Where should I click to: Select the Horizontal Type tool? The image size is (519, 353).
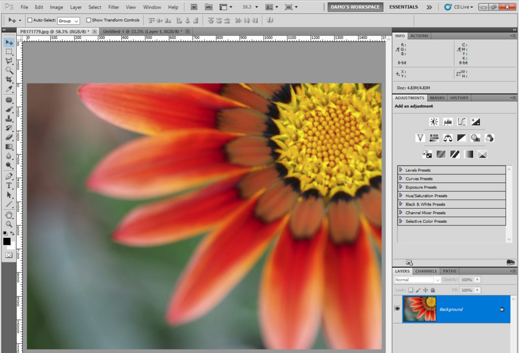(x=9, y=185)
